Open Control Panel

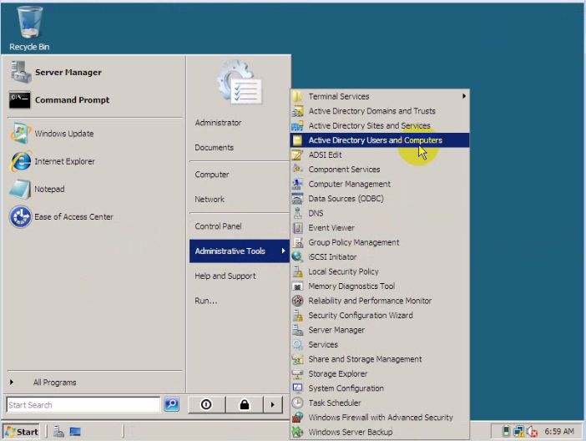tap(240, 226)
